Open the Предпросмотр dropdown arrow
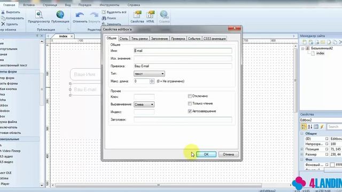 click(x=39, y=25)
